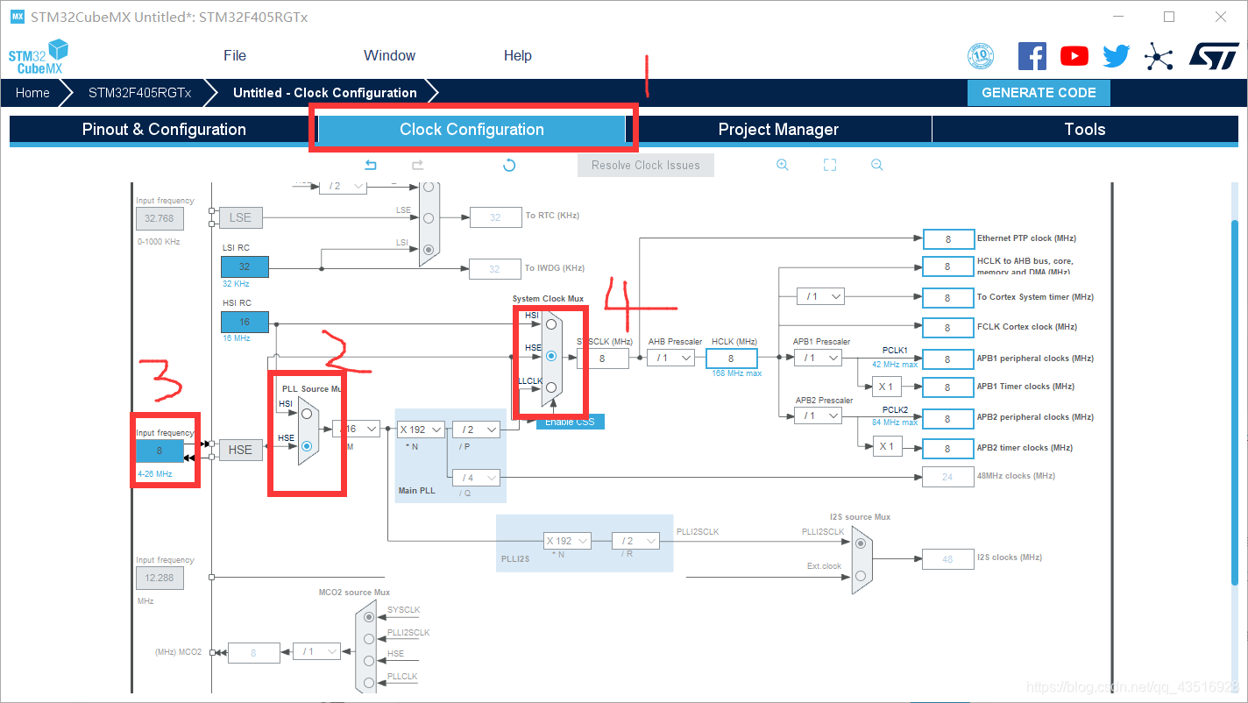Open the MCO2 /1 divider dropdown

pyautogui.click(x=316, y=651)
